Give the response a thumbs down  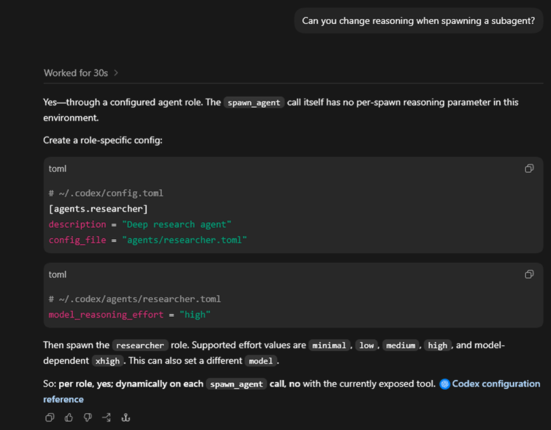click(88, 417)
